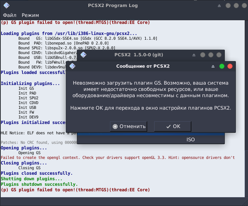Click the 'Failed to create the opengl context' log line

pyautogui.click(x=117, y=157)
